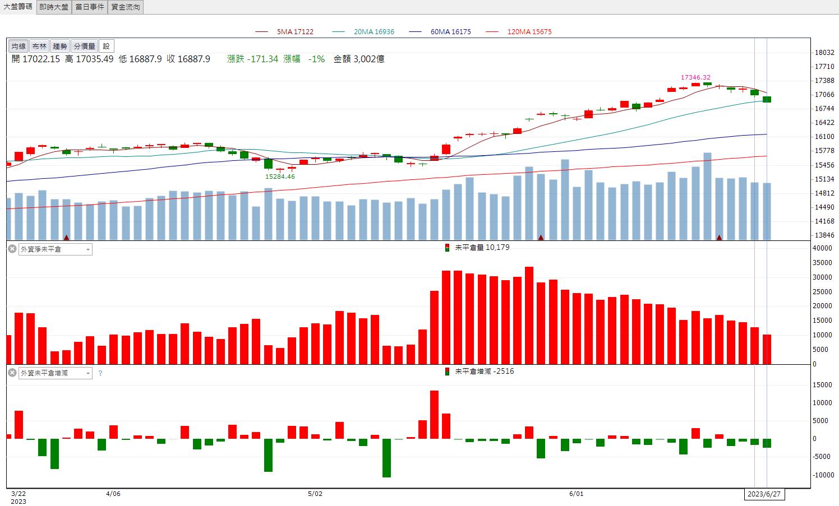839x506 pixels.
Task: Click the 5MA 17122 legend entry
Action: pos(295,32)
